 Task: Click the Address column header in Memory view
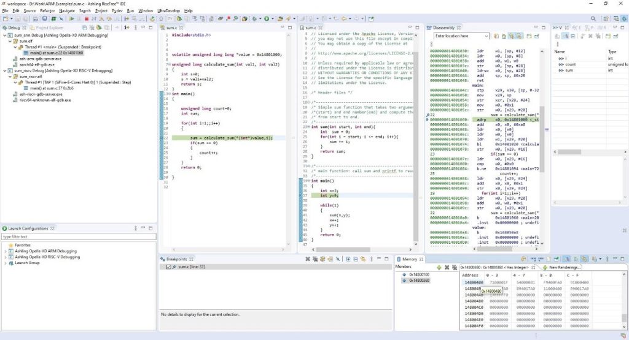[470, 275]
